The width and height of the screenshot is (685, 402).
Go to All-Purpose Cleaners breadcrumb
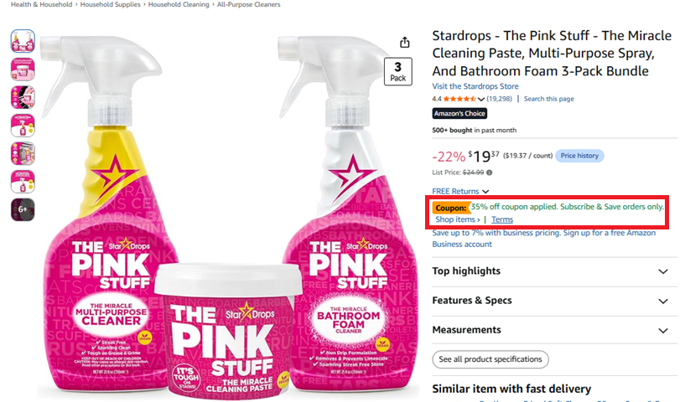(248, 4)
